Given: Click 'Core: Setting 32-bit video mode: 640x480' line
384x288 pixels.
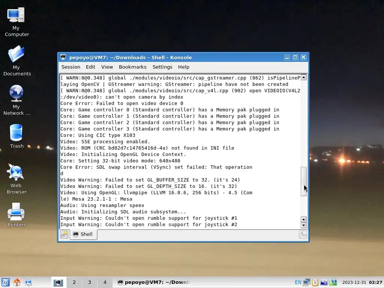Looking at the screenshot, I should (120, 160).
